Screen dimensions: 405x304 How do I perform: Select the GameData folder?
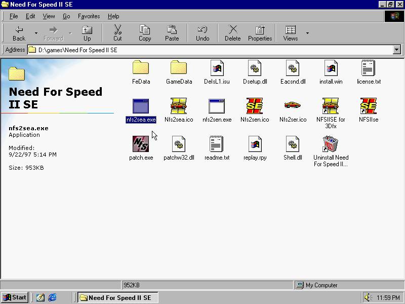pyautogui.click(x=179, y=68)
